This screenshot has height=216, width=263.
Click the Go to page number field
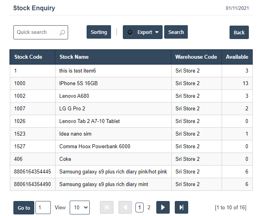tap(43, 208)
